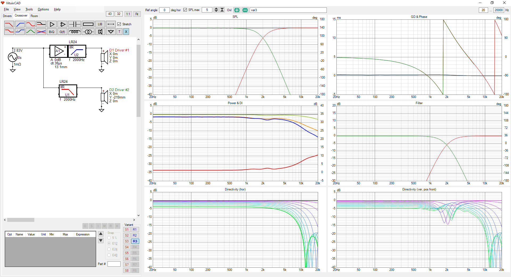Image resolution: width=511 pixels, height=277 pixels.
Task: Click the SPL max auto-scale icon
Action: [x=222, y=10]
